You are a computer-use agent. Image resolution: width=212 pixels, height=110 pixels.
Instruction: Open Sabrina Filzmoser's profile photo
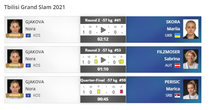tap(191, 59)
